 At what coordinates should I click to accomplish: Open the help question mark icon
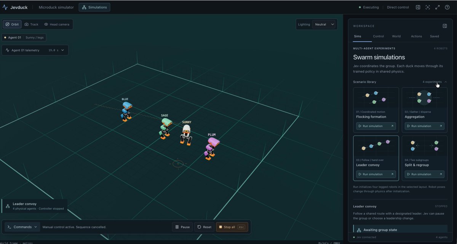447,7
